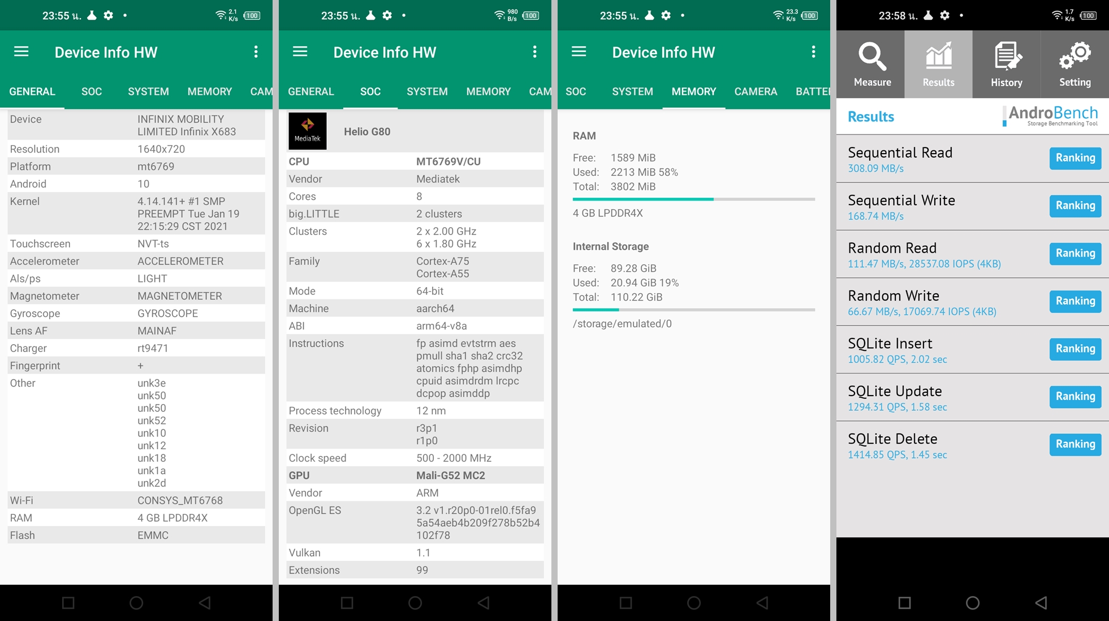Tap home button on first screen
The width and height of the screenshot is (1109, 621).
(x=136, y=603)
